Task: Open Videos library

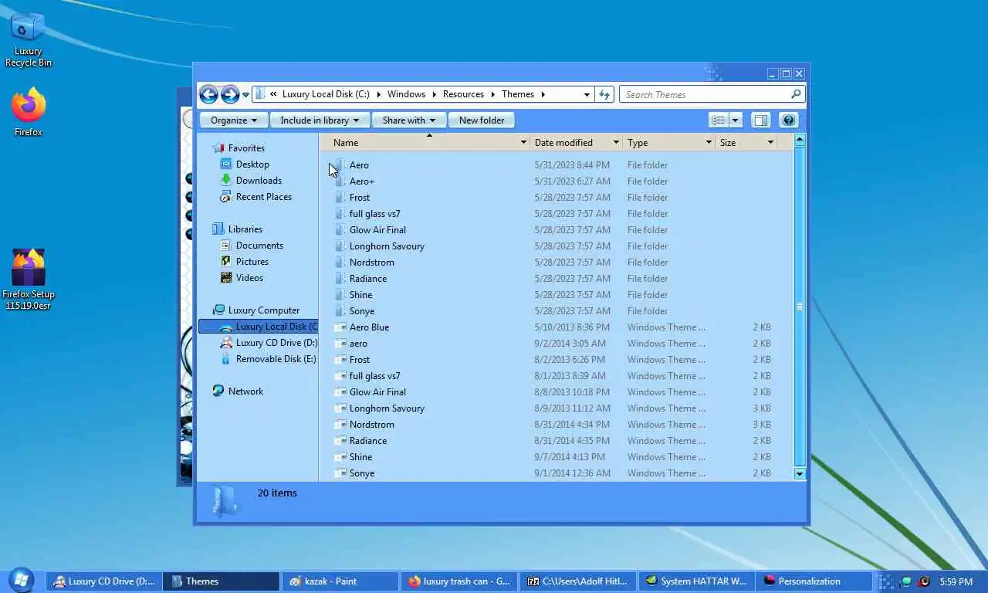Action: 249,278
